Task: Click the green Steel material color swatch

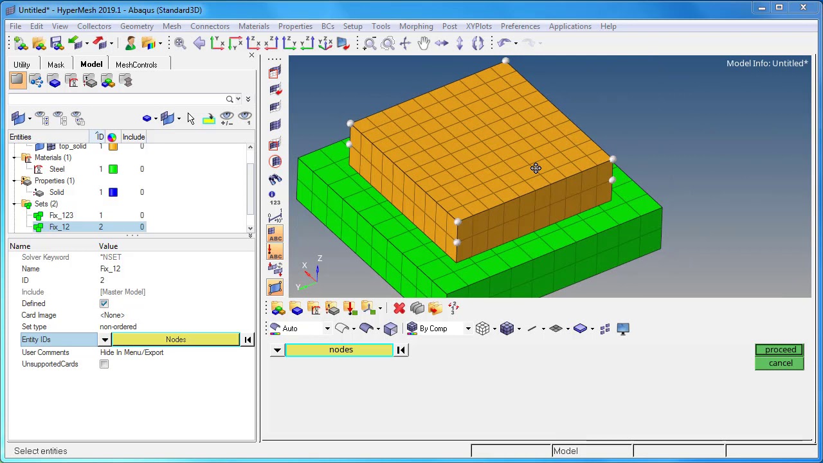Action: coord(113,169)
